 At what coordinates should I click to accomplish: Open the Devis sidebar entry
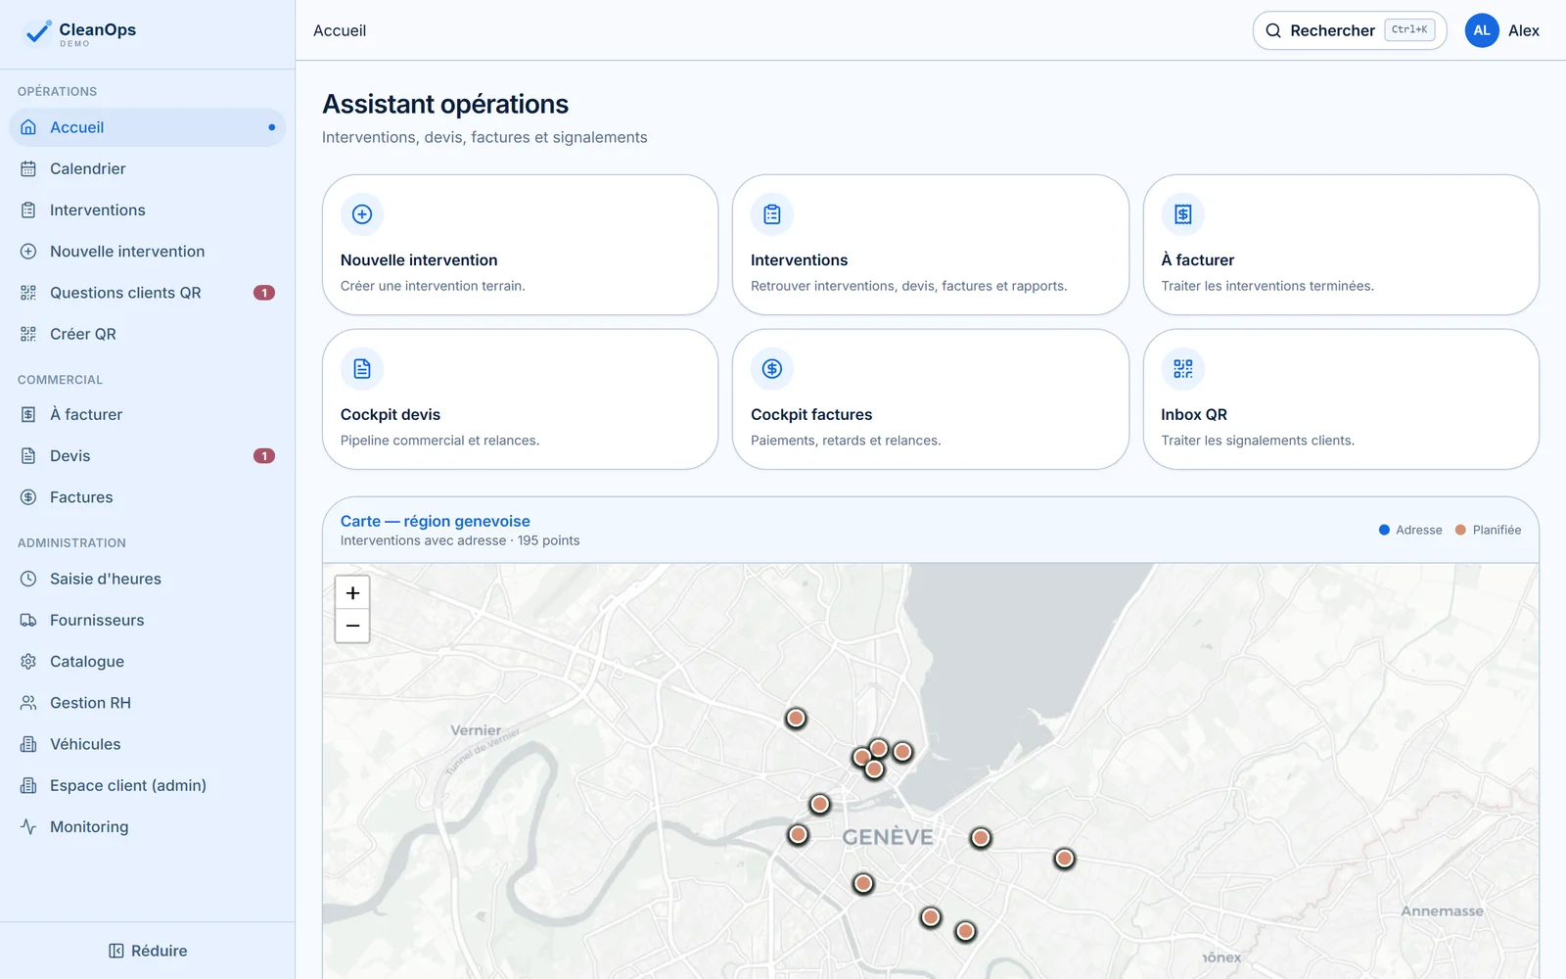click(x=147, y=456)
